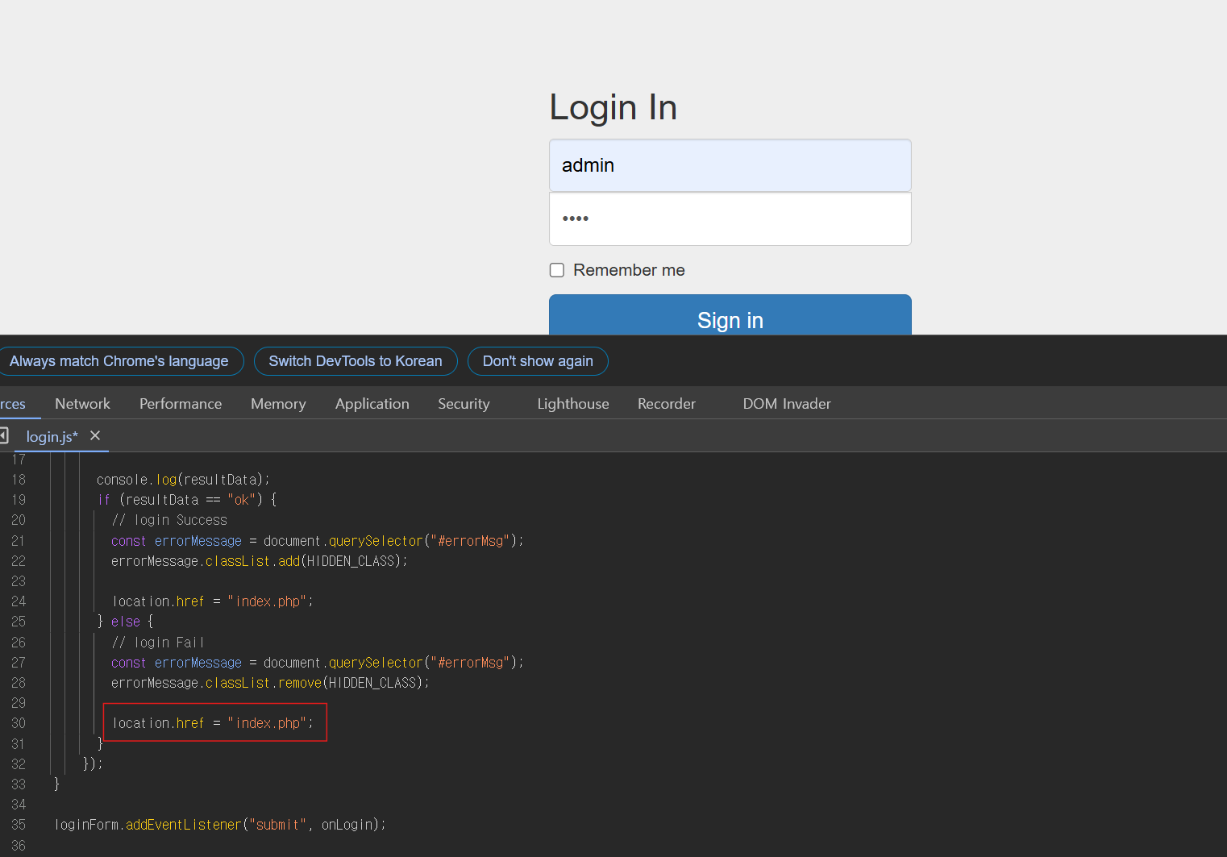Open the Security tab
Image resolution: width=1227 pixels, height=857 pixels.
point(464,404)
